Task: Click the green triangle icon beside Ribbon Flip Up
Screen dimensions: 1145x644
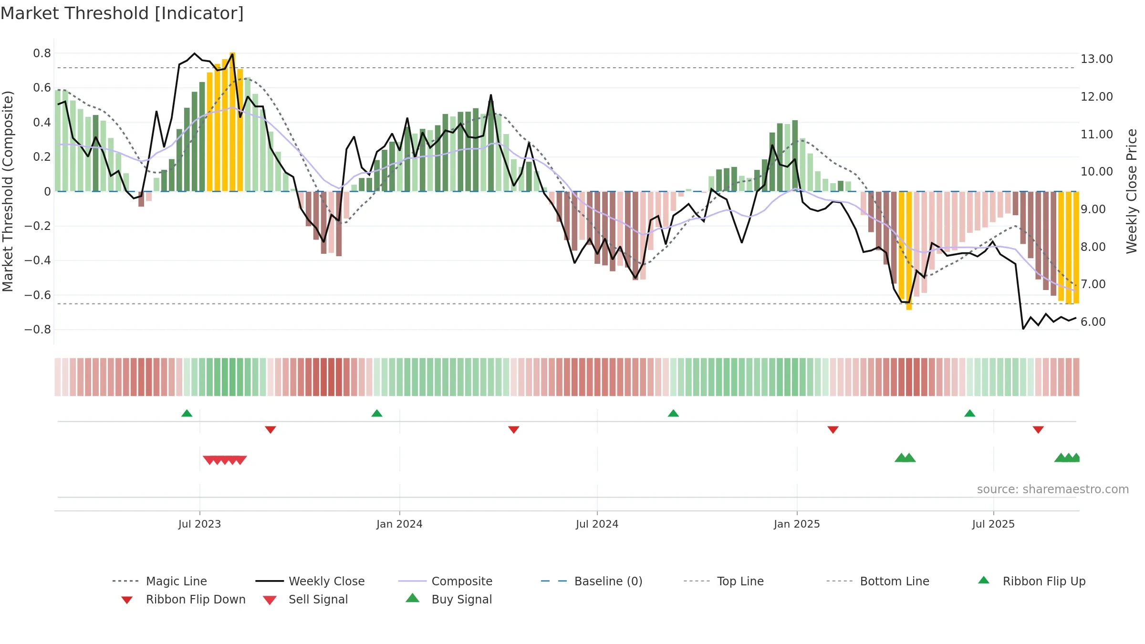Action: (x=984, y=580)
